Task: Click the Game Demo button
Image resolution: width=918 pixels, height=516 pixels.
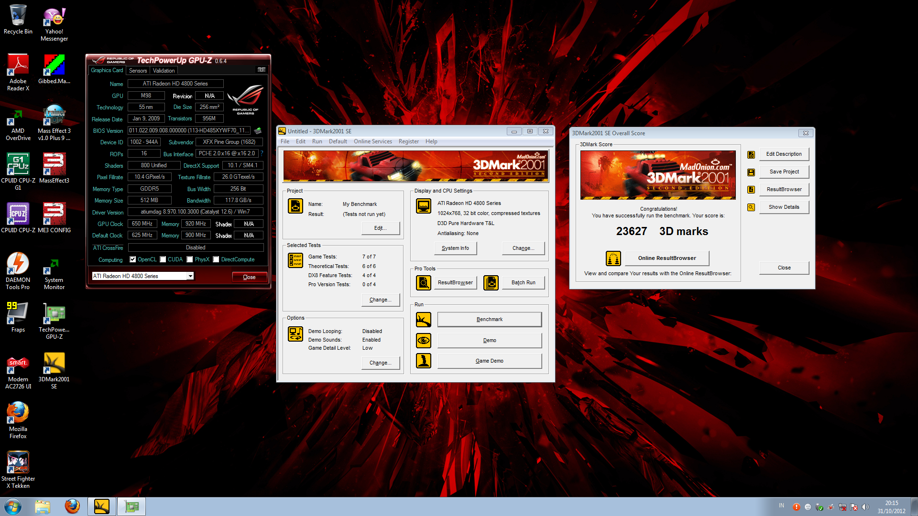Action: click(489, 361)
